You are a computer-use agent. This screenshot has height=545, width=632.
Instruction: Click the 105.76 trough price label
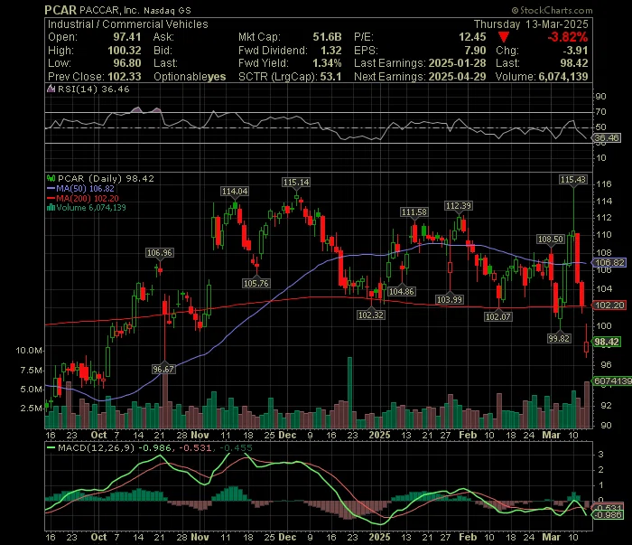tap(256, 284)
